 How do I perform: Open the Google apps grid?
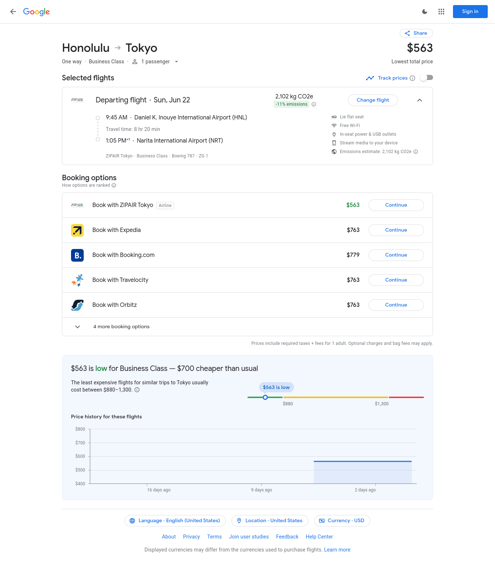441,12
